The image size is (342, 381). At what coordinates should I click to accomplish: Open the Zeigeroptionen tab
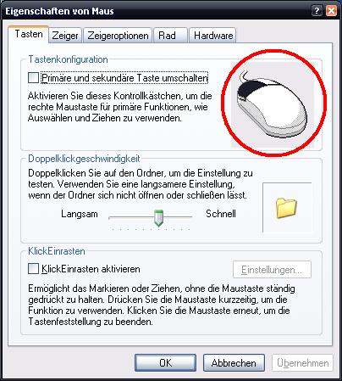pos(118,36)
